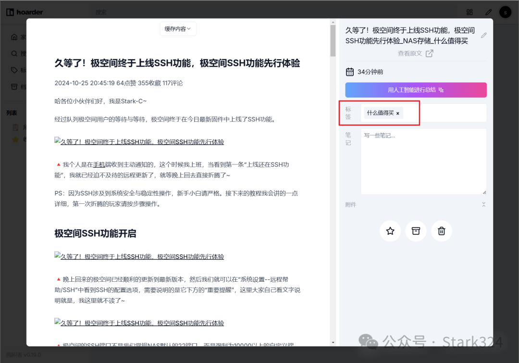Click the clipboard list icon under 列表
The image size is (519, 363).
(x=15, y=127)
